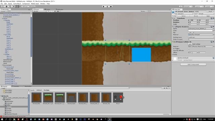The width and height of the screenshot is (215, 121).
Task: Expand the Points foldout
Action: tap(173, 54)
